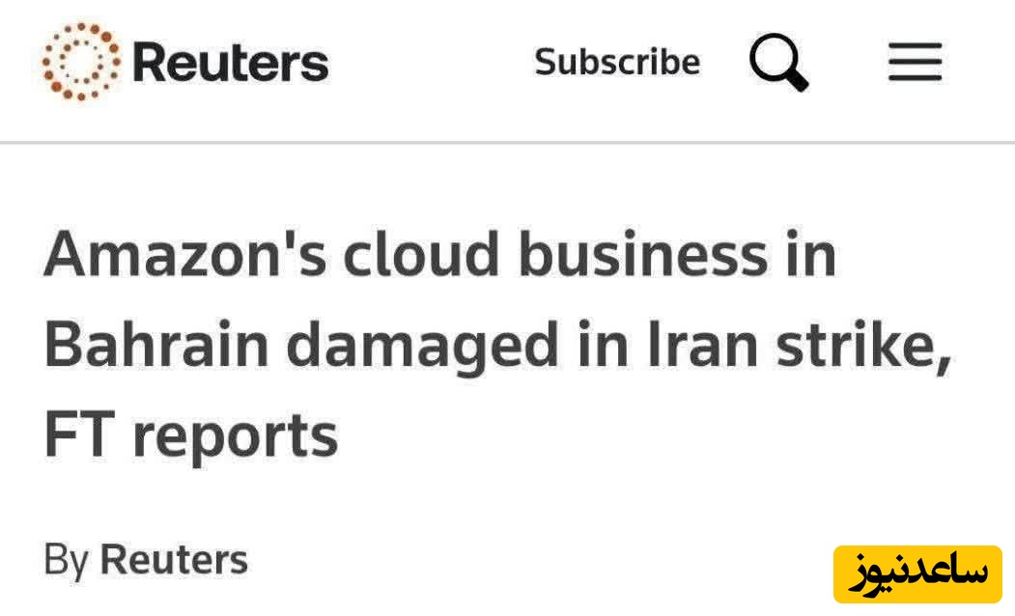Click the word "cloud" in the headline
This screenshot has width=1015, height=616.
[x=421, y=258]
